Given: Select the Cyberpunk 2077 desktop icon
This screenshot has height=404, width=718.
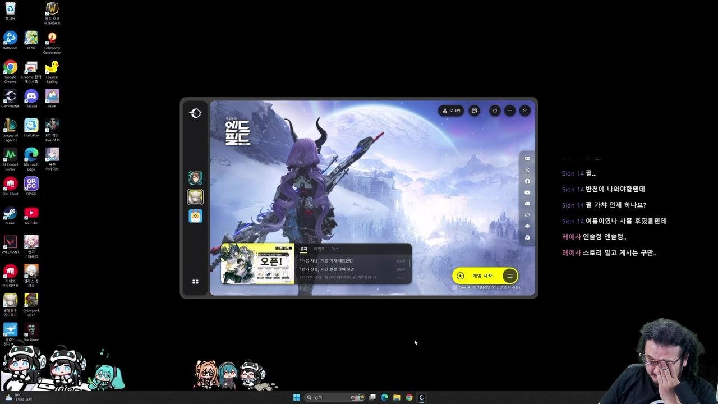Looking at the screenshot, I should [31, 305].
